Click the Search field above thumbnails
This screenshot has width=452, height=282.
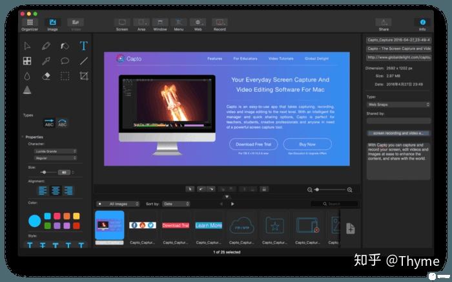coord(334,204)
